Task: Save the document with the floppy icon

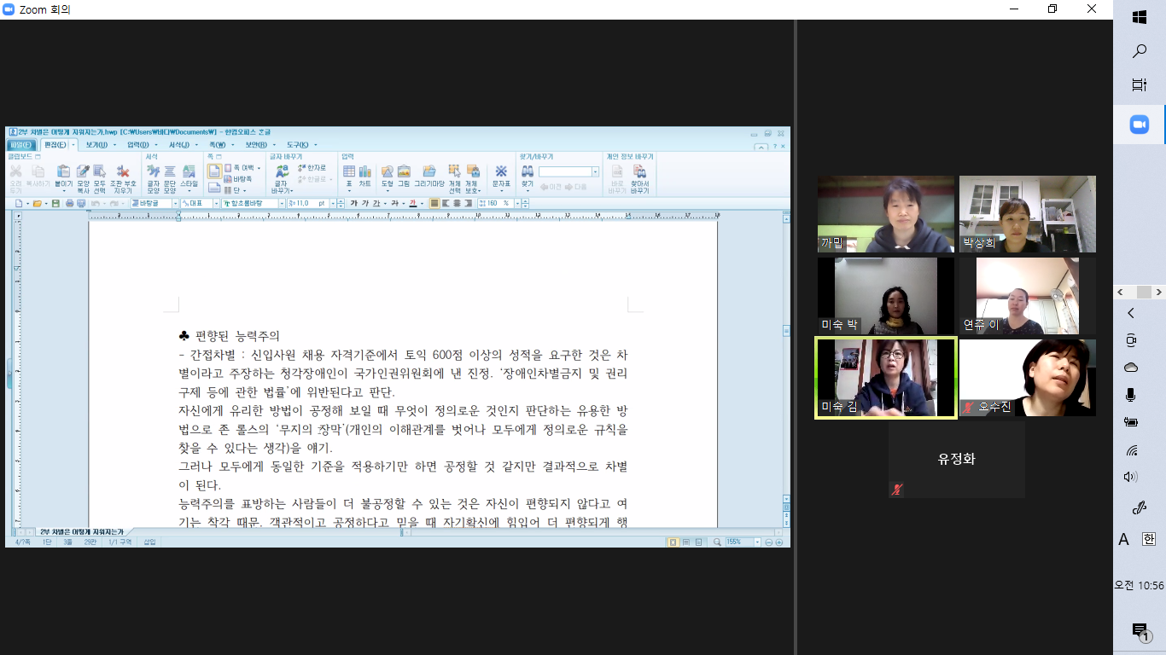Action: [x=55, y=204]
